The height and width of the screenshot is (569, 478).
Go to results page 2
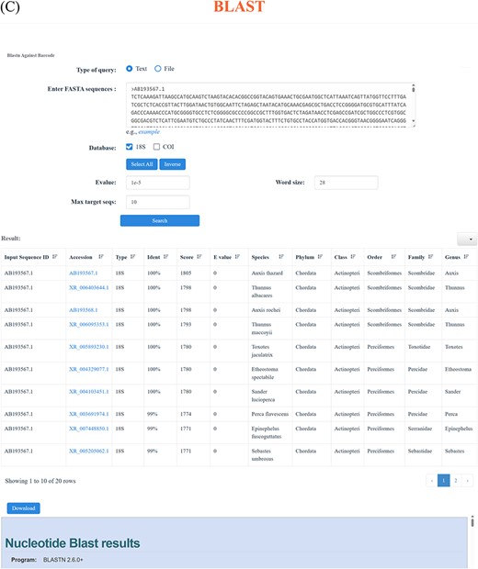[x=455, y=481]
